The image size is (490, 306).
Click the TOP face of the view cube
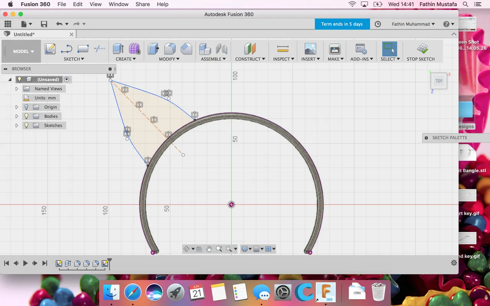tap(439, 81)
